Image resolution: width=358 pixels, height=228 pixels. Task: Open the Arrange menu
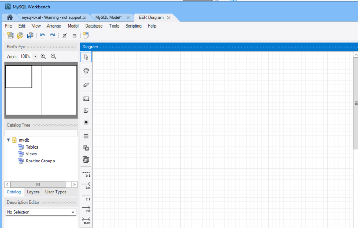54,26
